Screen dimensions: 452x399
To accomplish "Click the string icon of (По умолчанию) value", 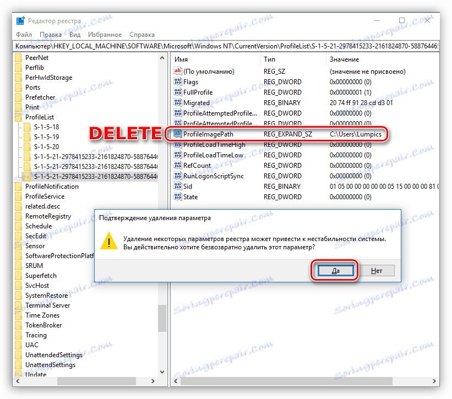I will pos(178,71).
